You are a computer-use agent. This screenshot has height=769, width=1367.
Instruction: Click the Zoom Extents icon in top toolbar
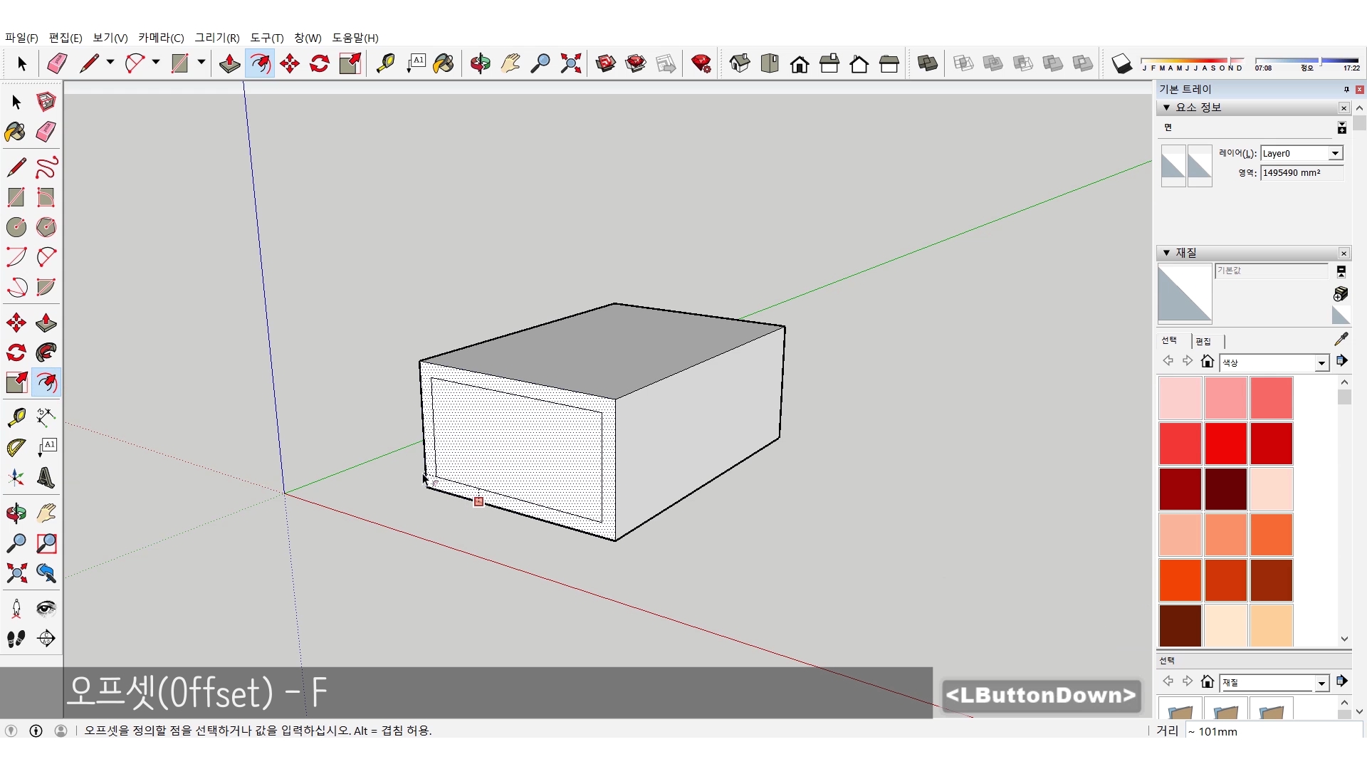pos(570,63)
